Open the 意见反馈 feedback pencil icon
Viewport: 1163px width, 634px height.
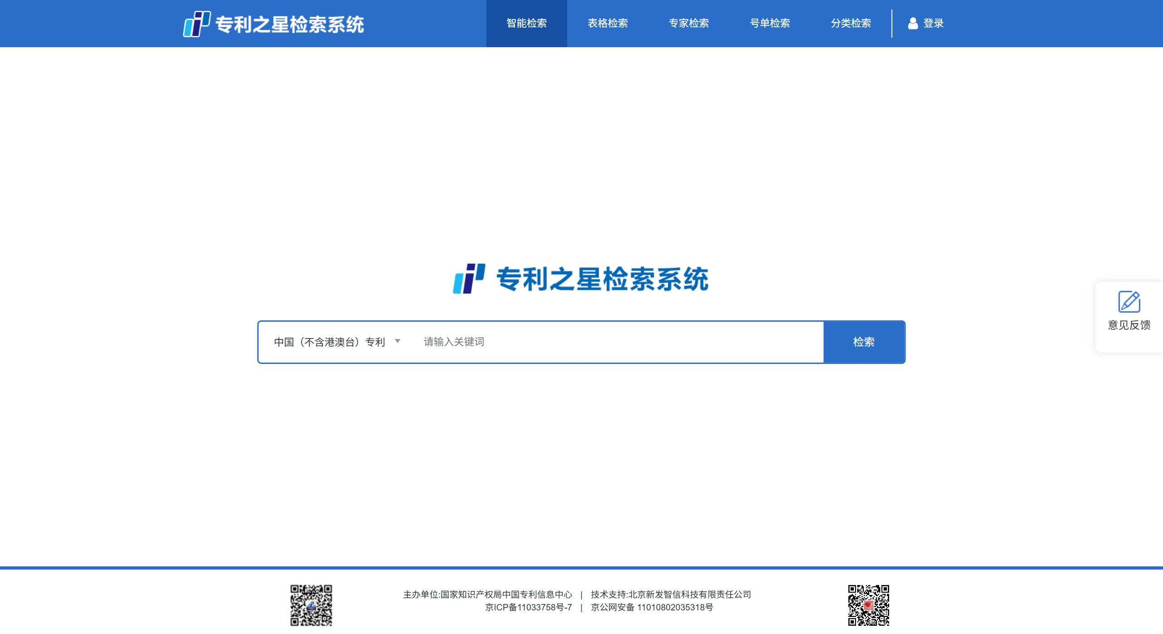1129,300
